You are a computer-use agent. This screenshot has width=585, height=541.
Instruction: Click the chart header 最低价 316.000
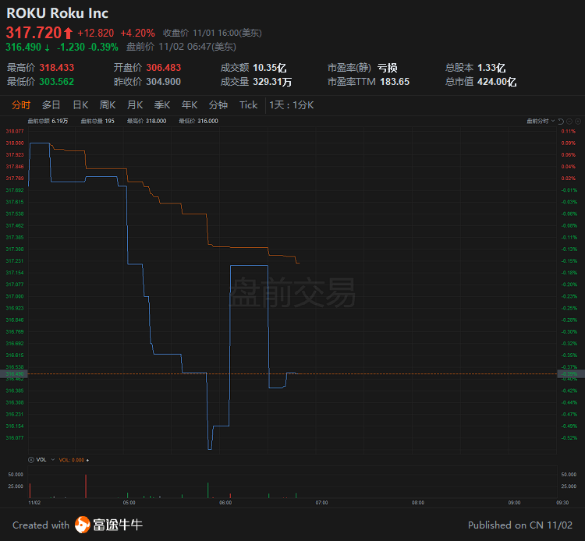pos(198,121)
